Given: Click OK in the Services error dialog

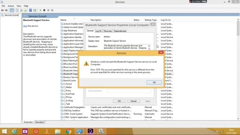Looking at the screenshot, I should pyautogui.click(x=154, y=82).
